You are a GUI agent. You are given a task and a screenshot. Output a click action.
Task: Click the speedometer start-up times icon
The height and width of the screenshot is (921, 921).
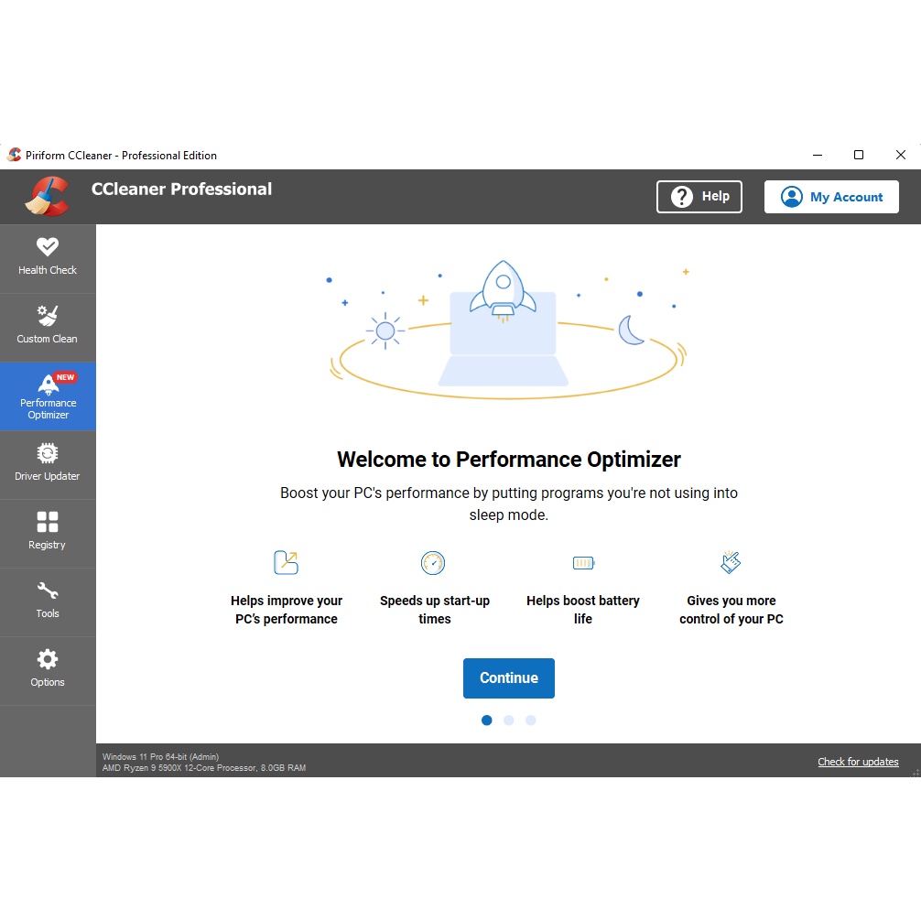point(433,563)
